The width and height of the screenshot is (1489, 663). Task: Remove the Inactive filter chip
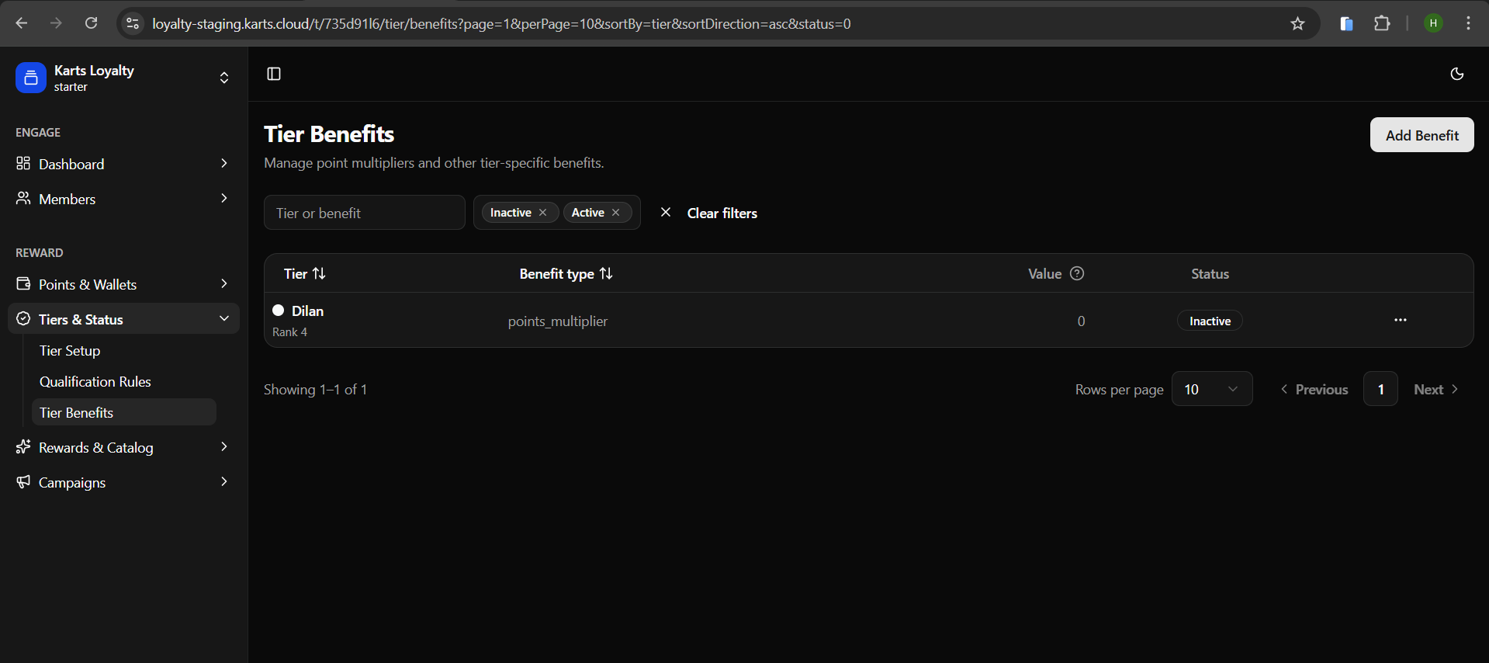click(543, 213)
